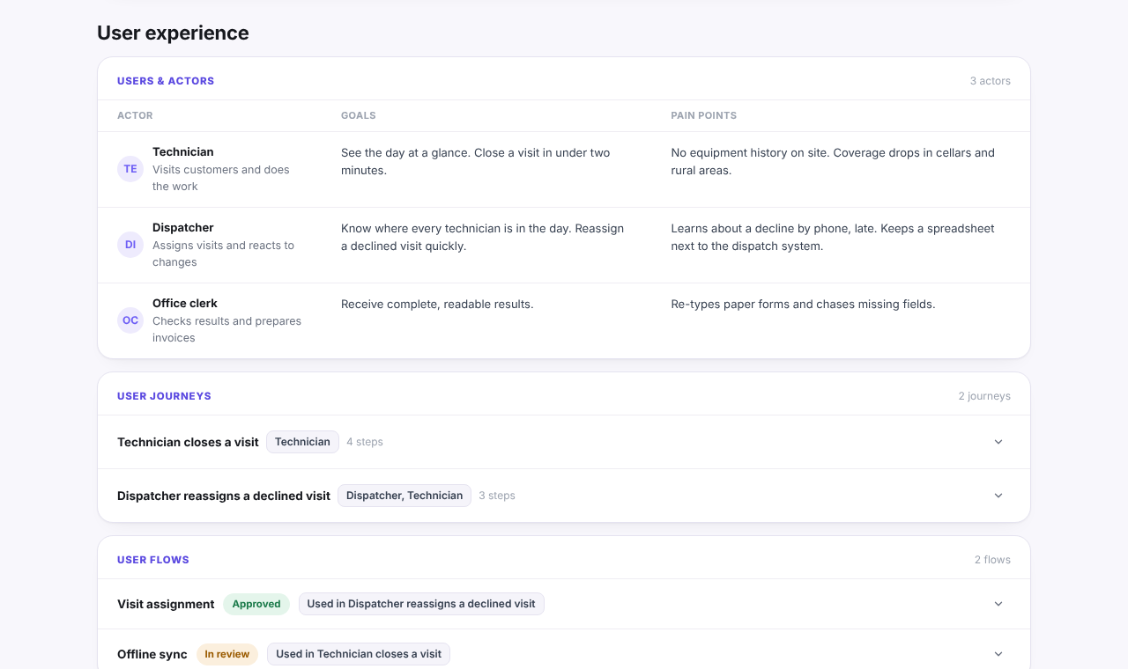Click the 4 steps label
1128x669 pixels.
point(365,442)
